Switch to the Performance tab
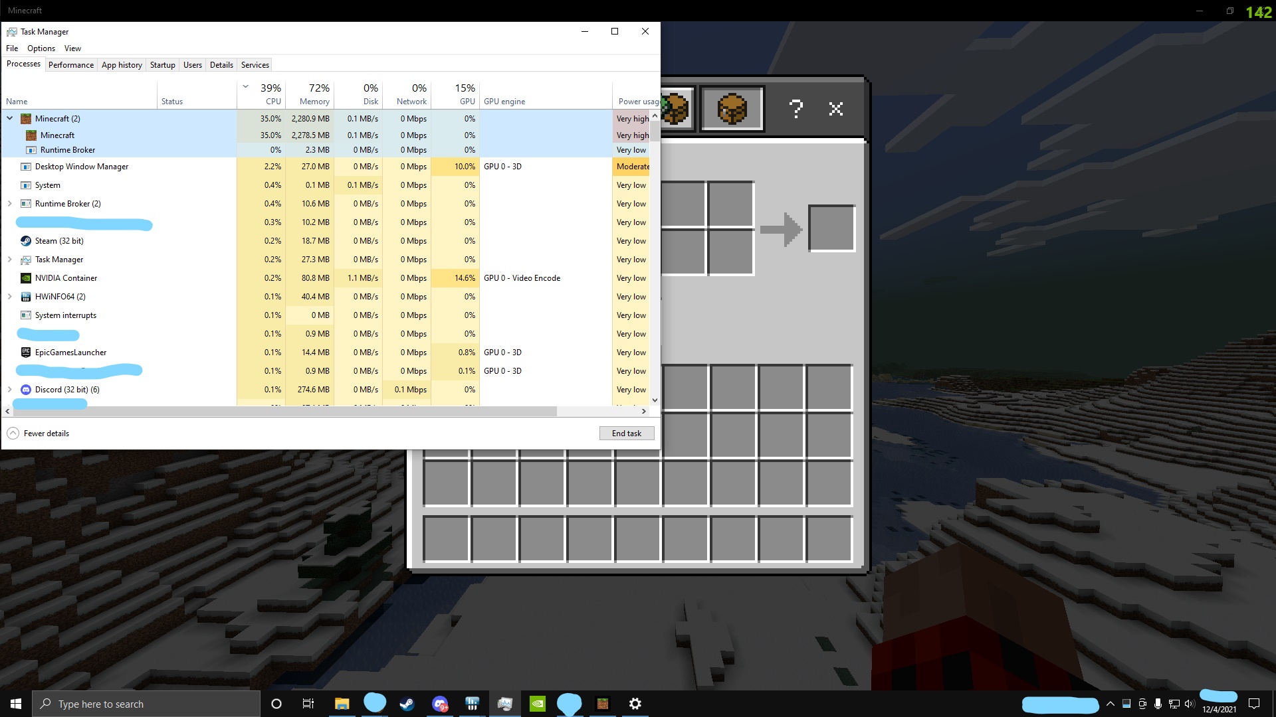Viewport: 1276px width, 717px height. pyautogui.click(x=70, y=65)
